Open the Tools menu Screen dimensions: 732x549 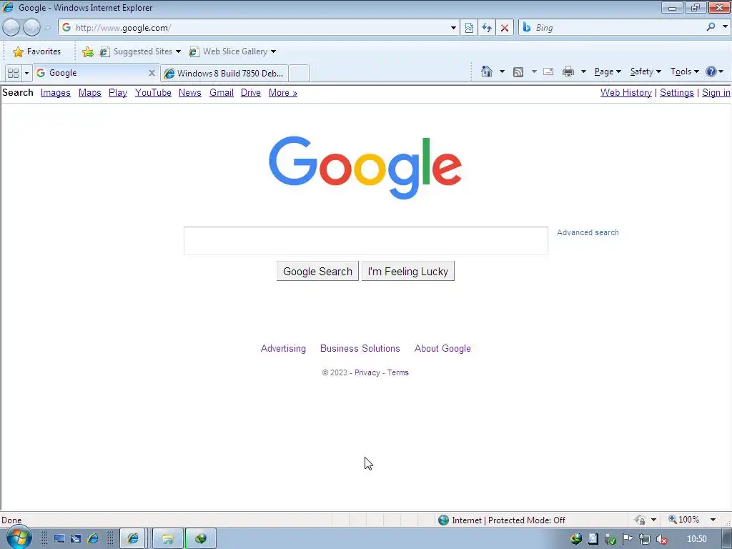click(684, 71)
